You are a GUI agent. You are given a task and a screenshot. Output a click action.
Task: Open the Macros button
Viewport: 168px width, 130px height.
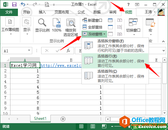(150, 27)
